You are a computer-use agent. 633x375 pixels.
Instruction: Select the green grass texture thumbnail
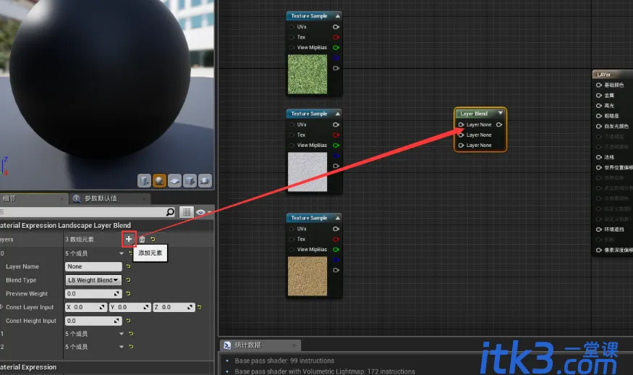307,75
